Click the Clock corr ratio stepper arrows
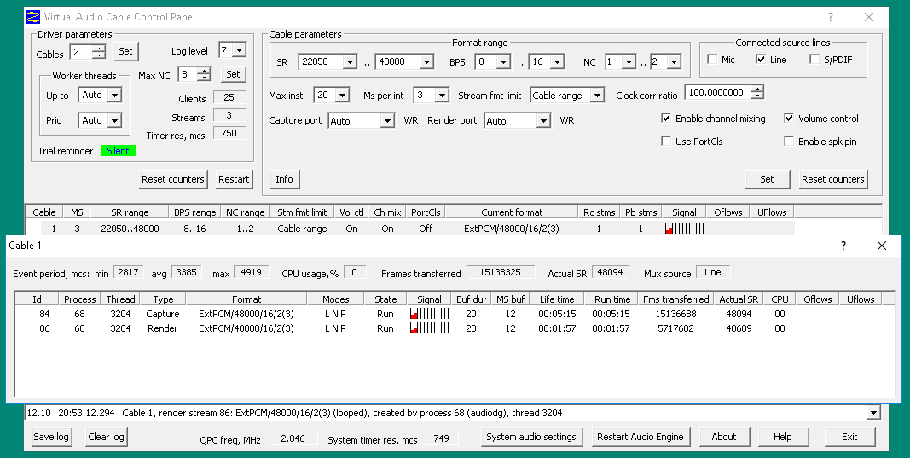910x458 pixels. [756, 92]
